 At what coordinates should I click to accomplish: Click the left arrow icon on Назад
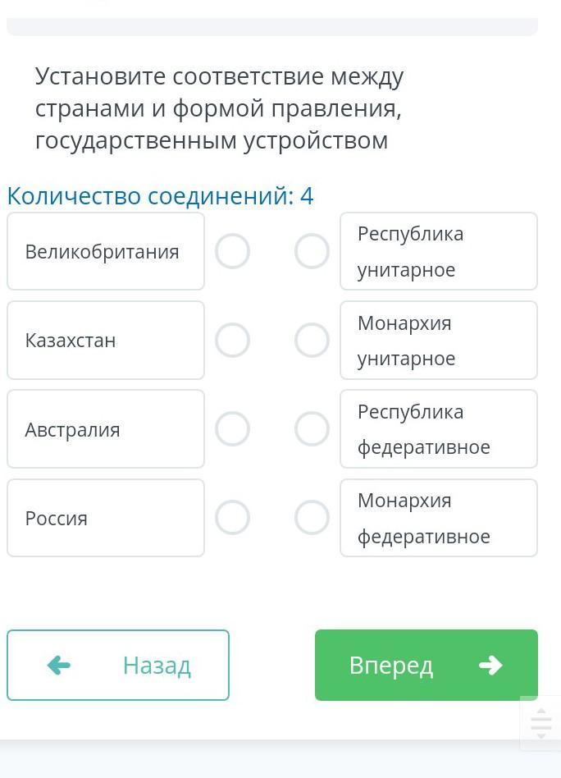coord(59,665)
